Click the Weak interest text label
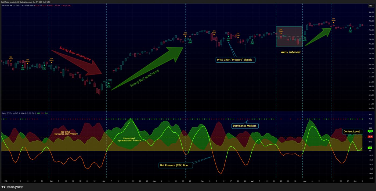The width and height of the screenshot is (376, 191). click(x=290, y=52)
